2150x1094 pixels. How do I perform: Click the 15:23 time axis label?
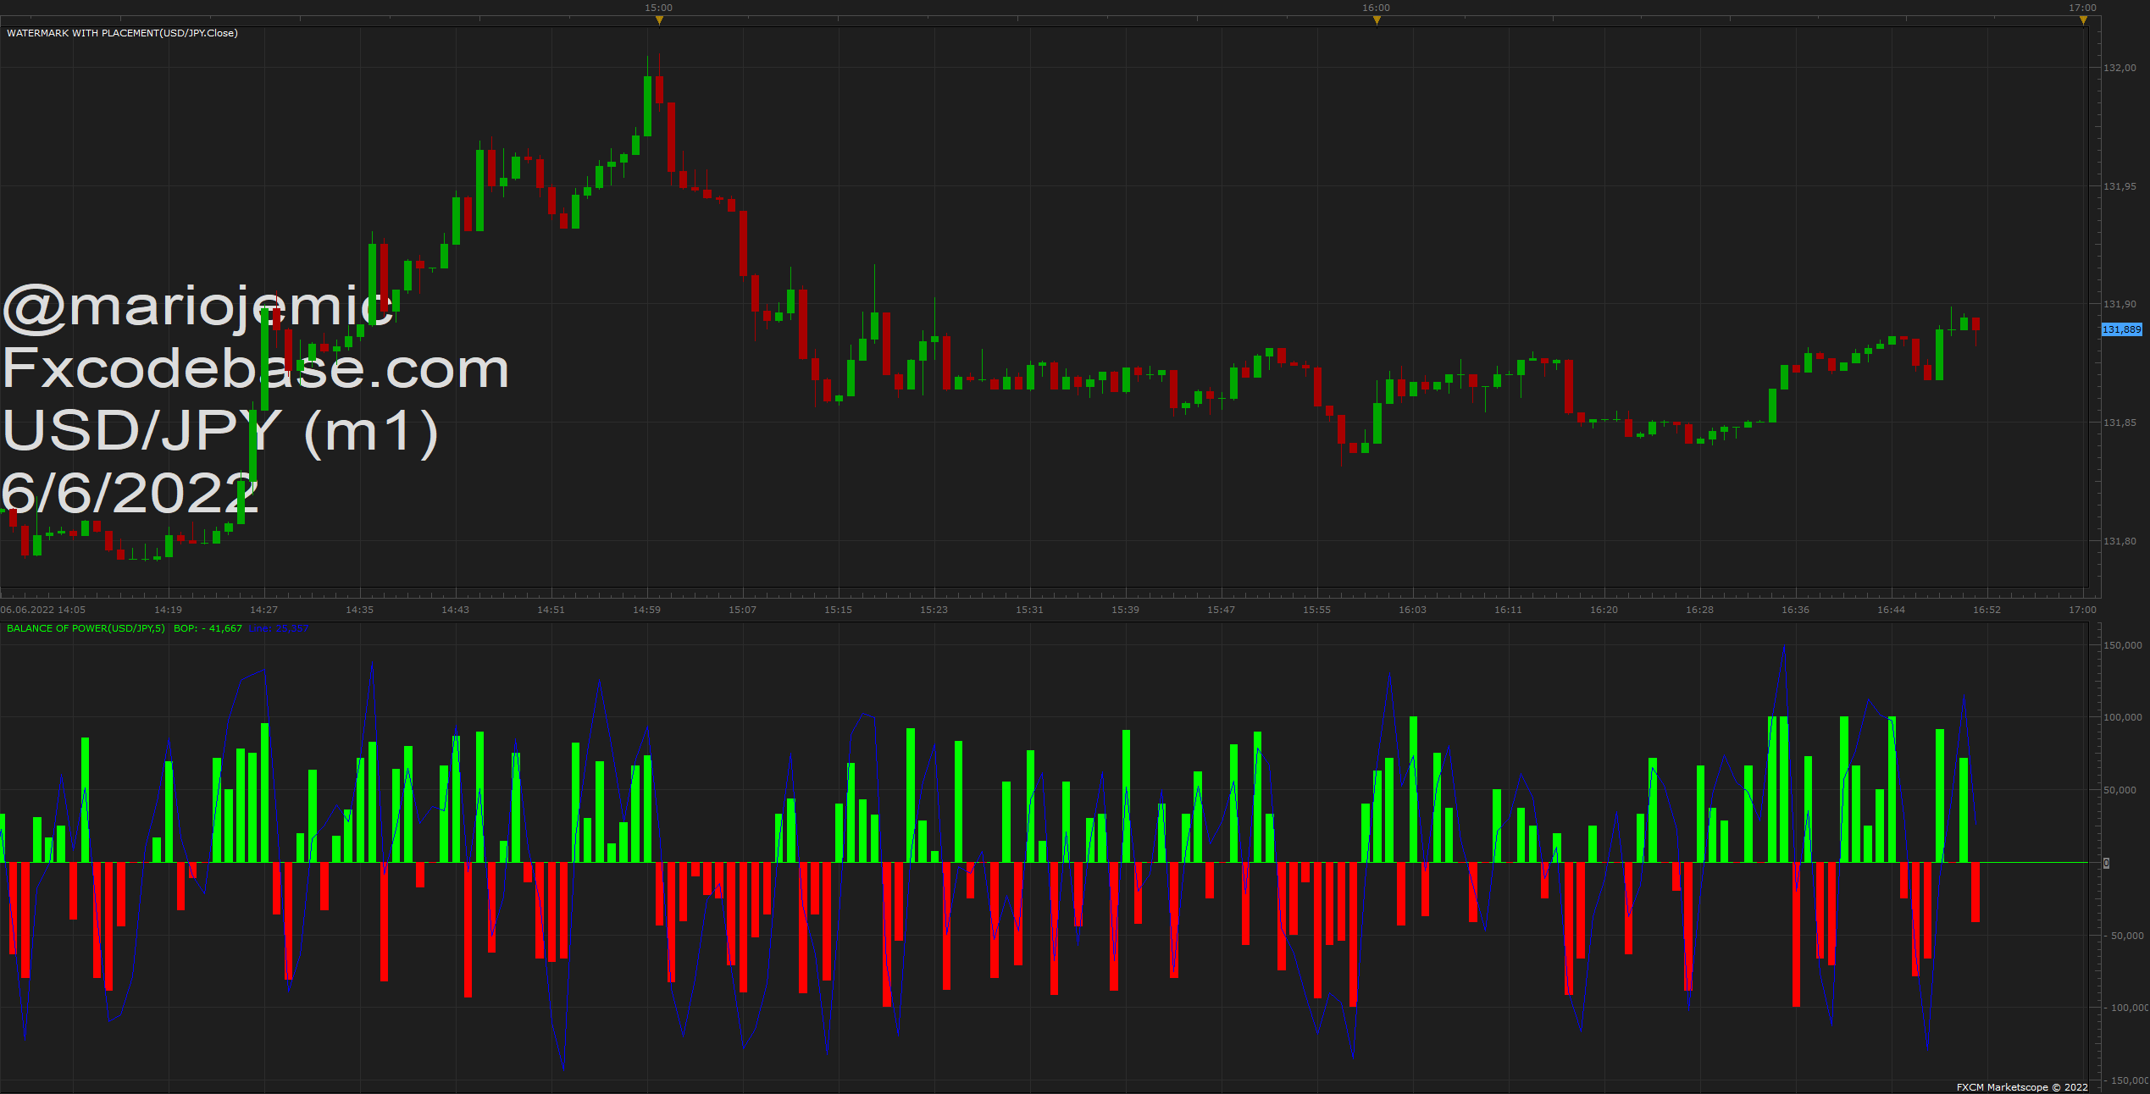934,610
